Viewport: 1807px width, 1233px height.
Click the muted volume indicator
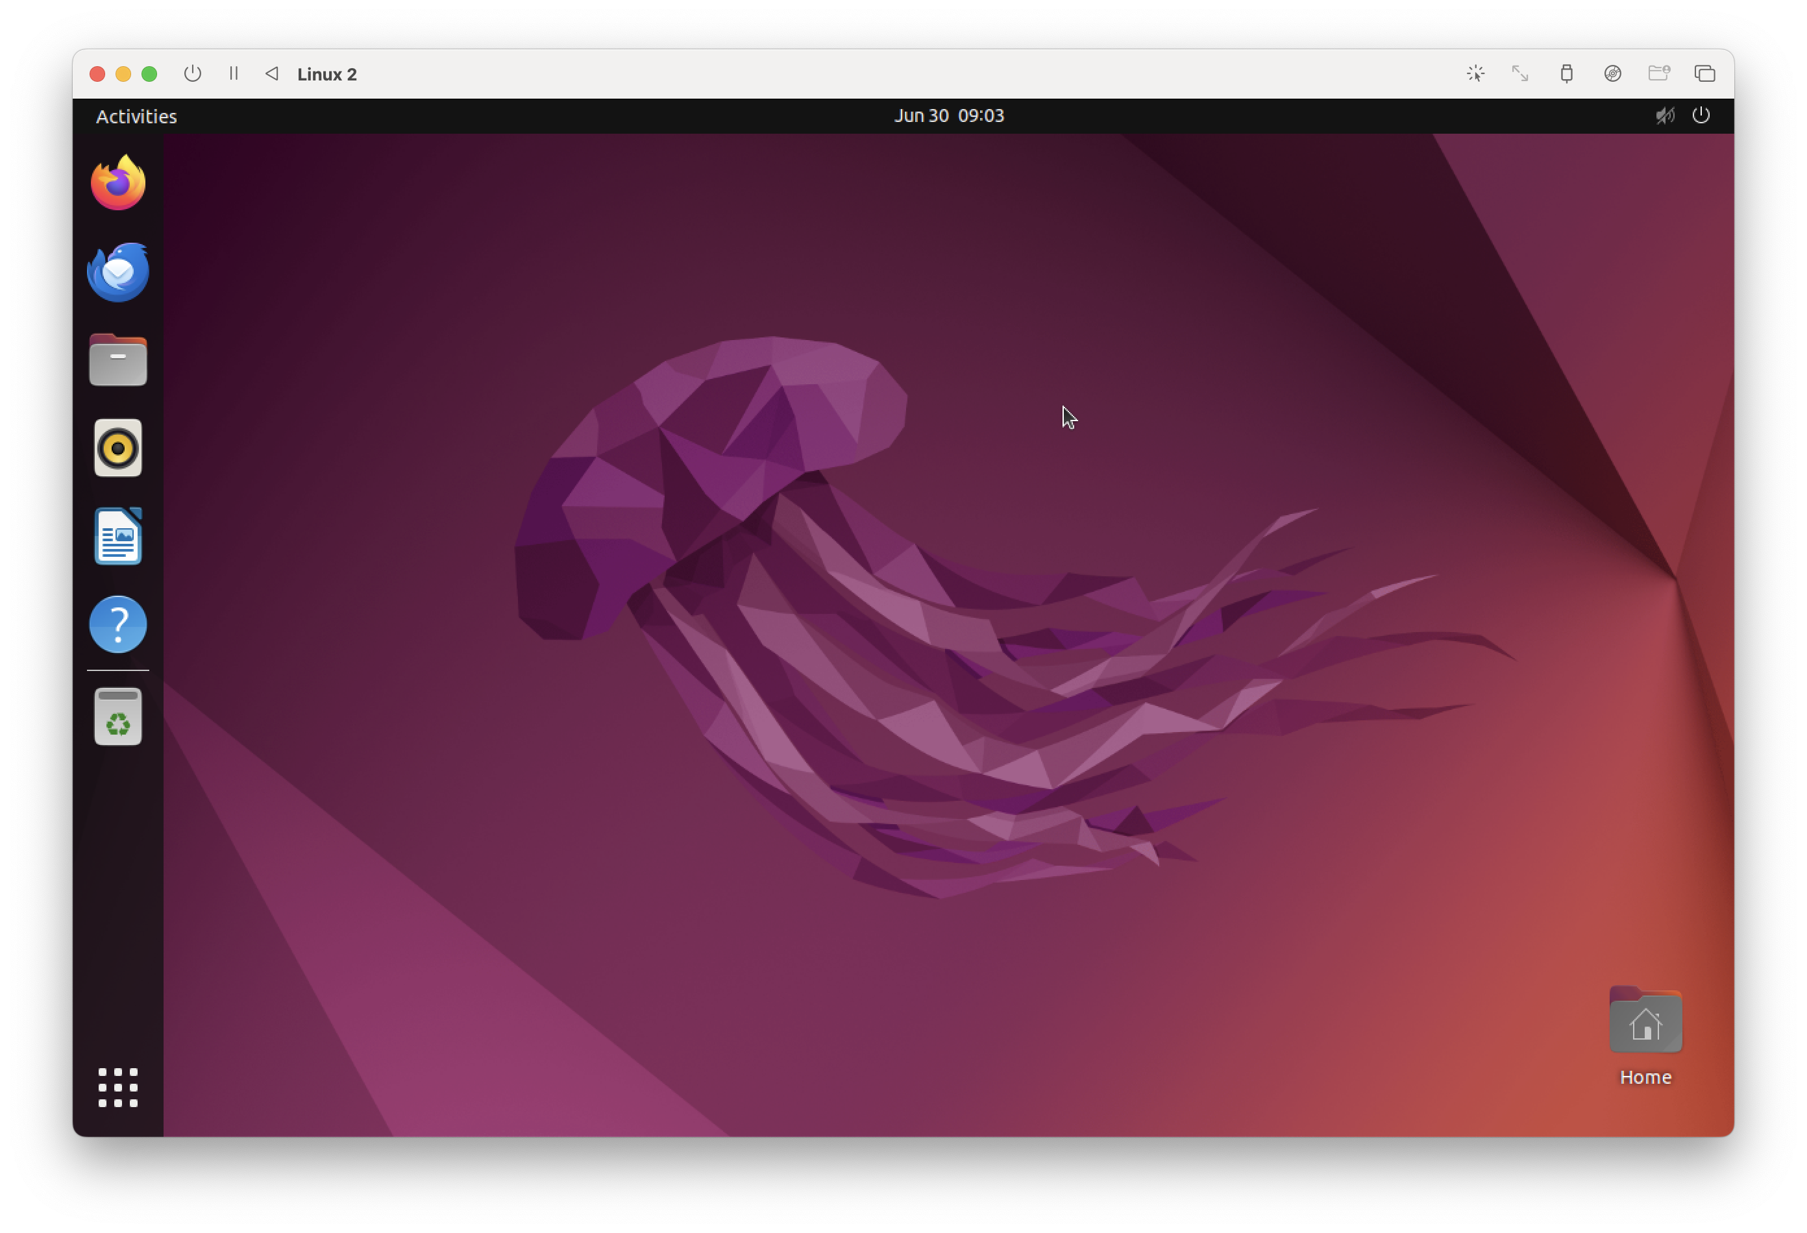(1665, 116)
